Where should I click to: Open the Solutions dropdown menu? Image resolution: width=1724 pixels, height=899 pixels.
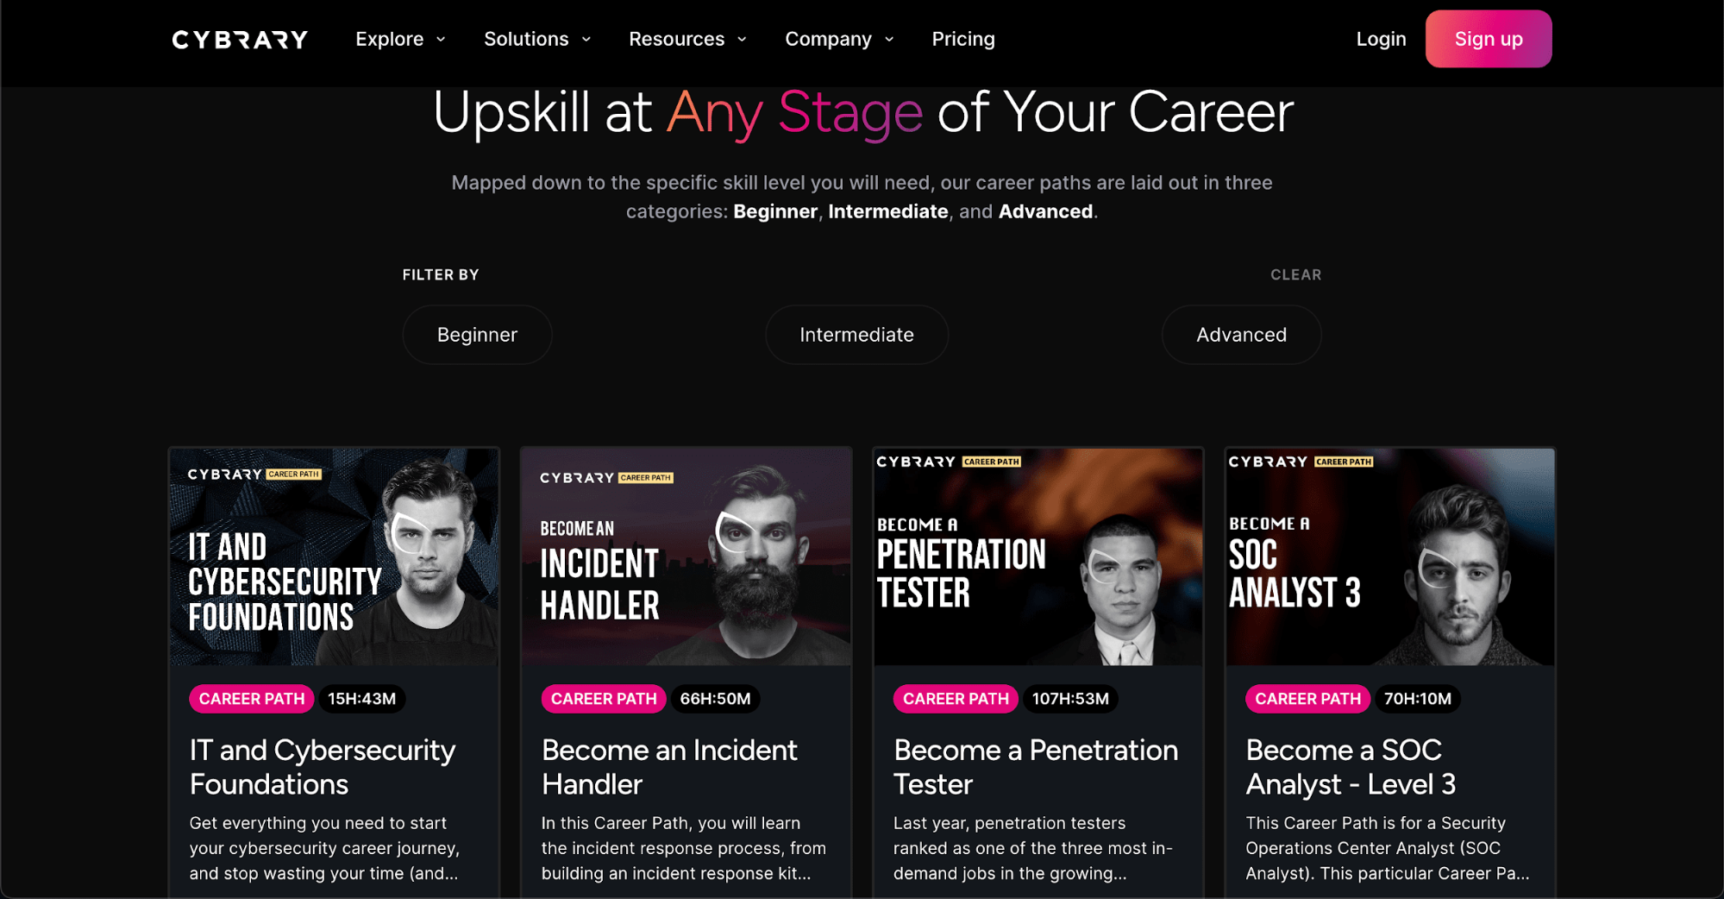click(x=536, y=39)
